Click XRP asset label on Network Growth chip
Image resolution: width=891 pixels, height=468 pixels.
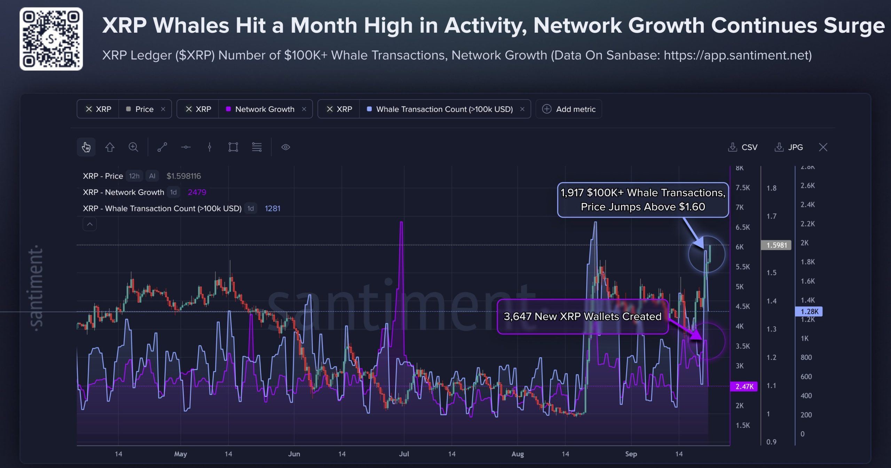click(198, 109)
